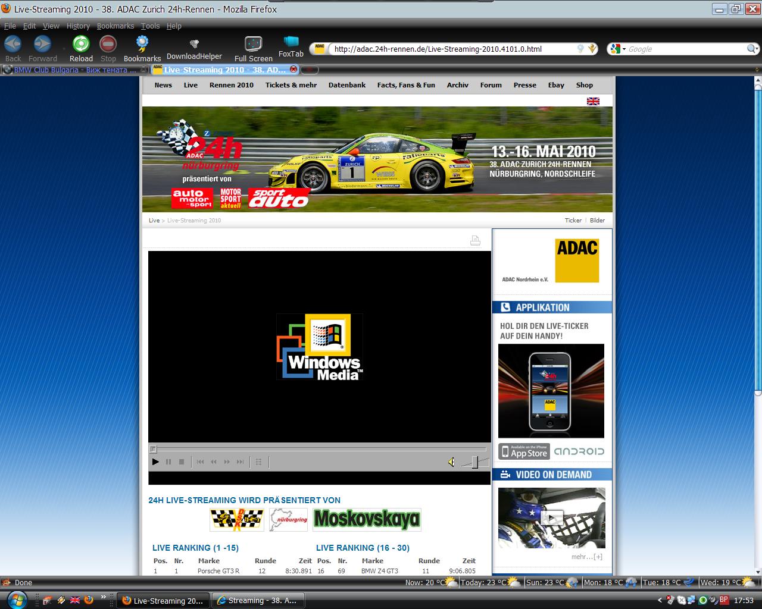Rewind the media stream
Image resolution: width=762 pixels, height=609 pixels.
(214, 462)
